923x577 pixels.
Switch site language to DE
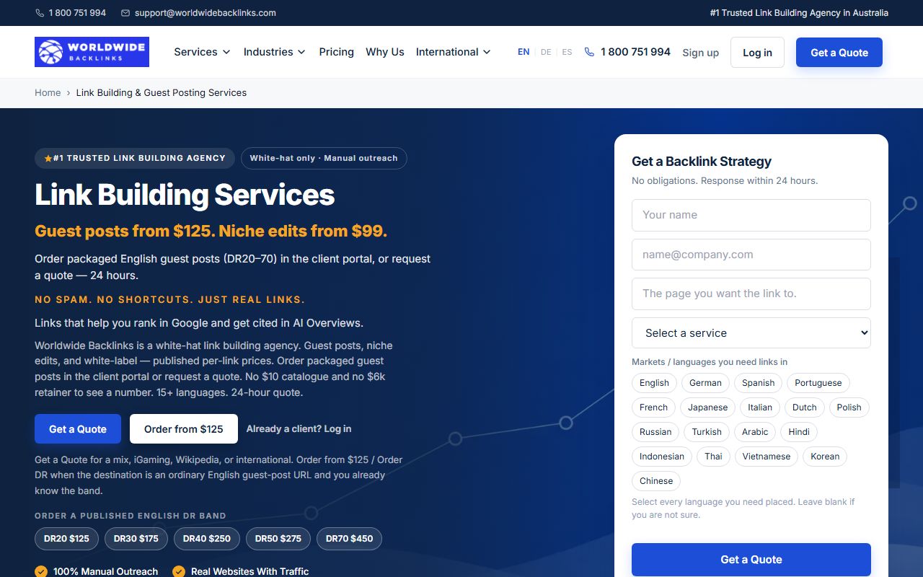coord(546,52)
